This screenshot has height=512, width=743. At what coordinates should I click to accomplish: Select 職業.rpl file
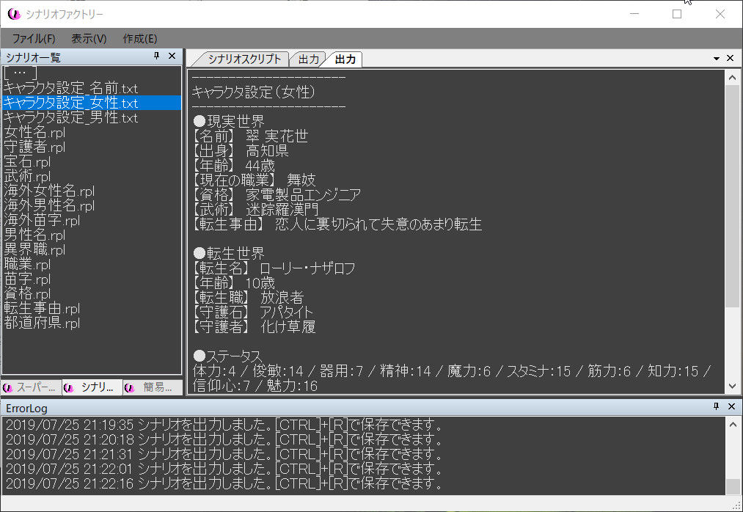pyautogui.click(x=27, y=265)
